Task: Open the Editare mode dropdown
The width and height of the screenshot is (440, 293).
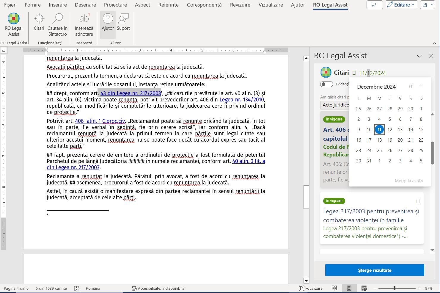Action: pyautogui.click(x=401, y=5)
